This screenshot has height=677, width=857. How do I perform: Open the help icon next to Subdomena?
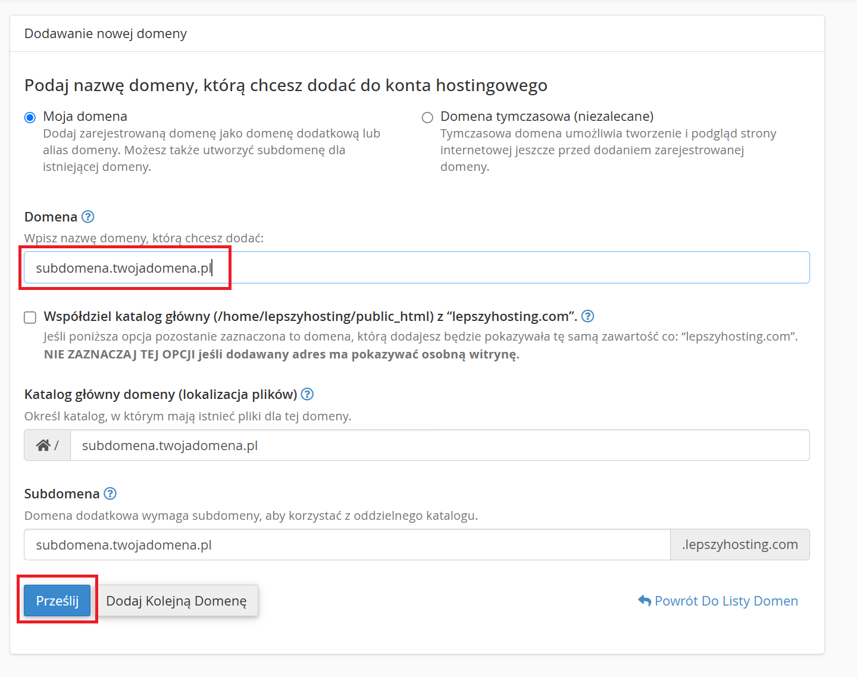coord(110,494)
